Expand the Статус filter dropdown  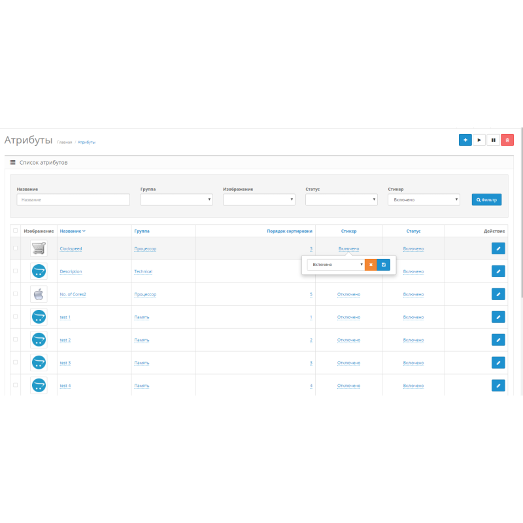[x=341, y=200]
